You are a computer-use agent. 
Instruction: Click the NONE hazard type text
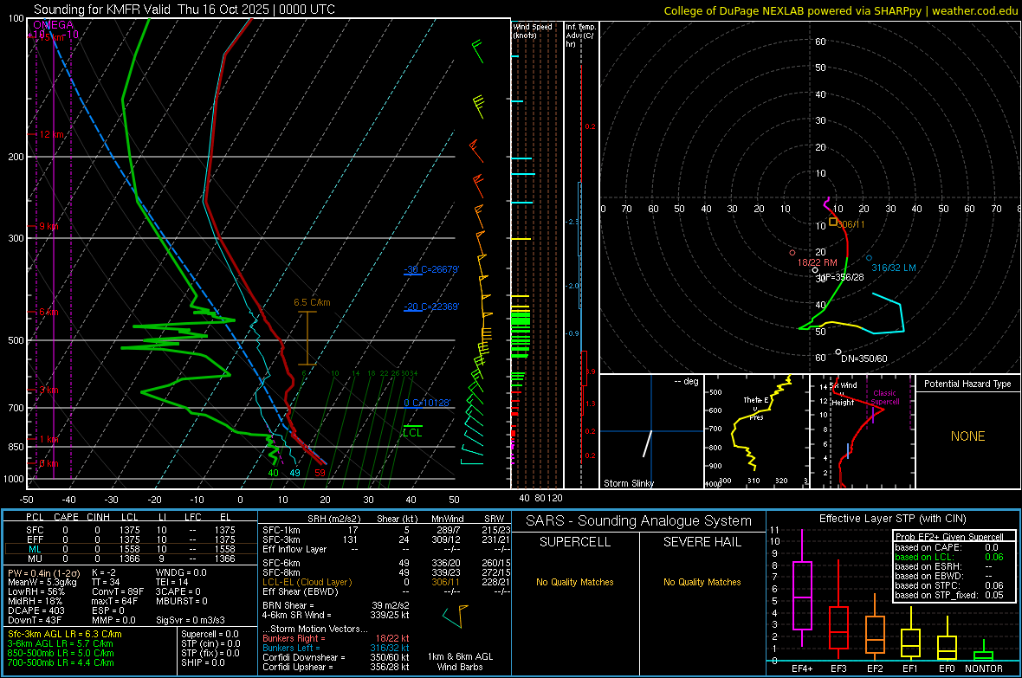968,436
